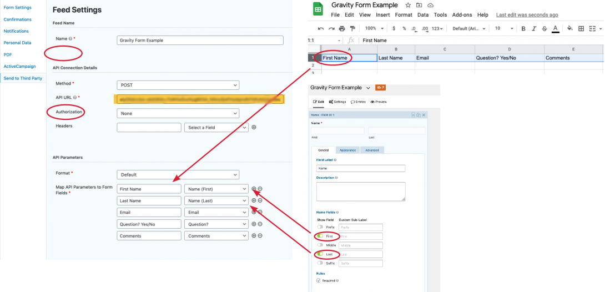Collapse the Name field settings panel
This screenshot has height=292, width=605.
(414, 115)
